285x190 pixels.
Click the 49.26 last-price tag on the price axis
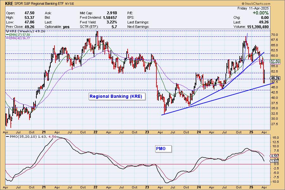point(275,78)
